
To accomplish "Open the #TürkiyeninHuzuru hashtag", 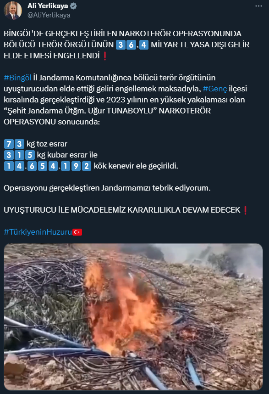I will tap(38, 232).
